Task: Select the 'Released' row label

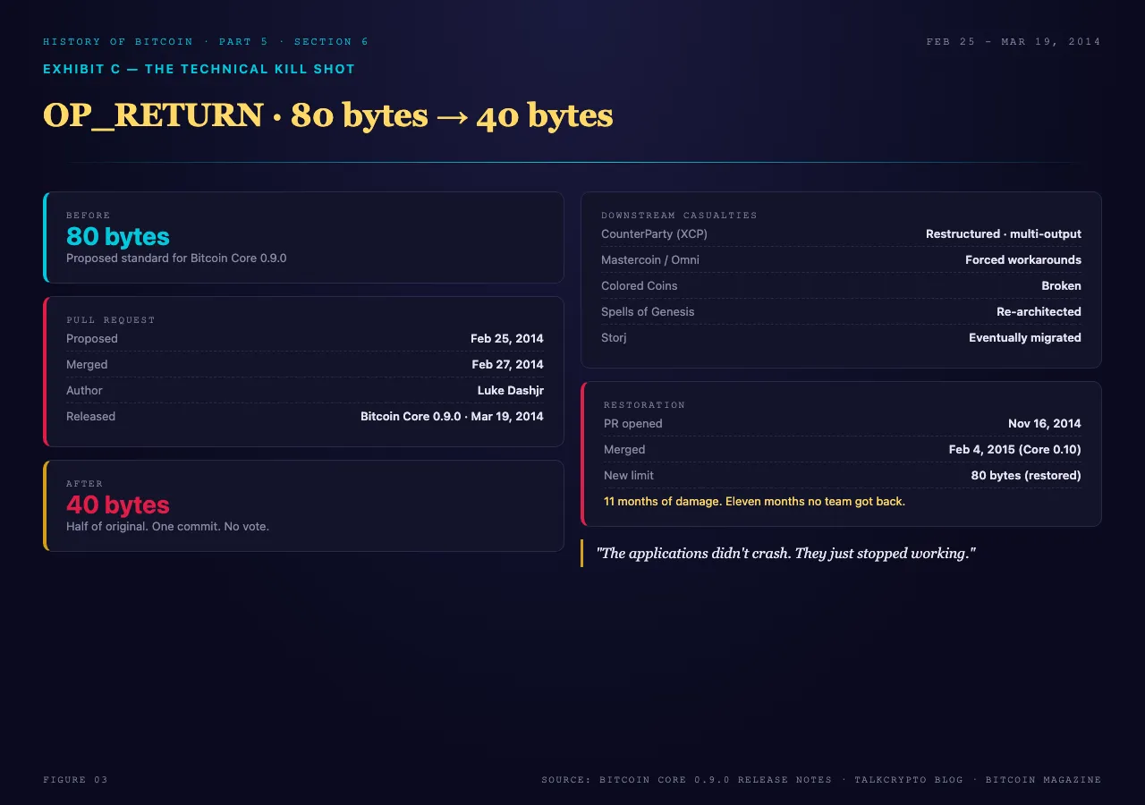Action: pyautogui.click(x=90, y=417)
